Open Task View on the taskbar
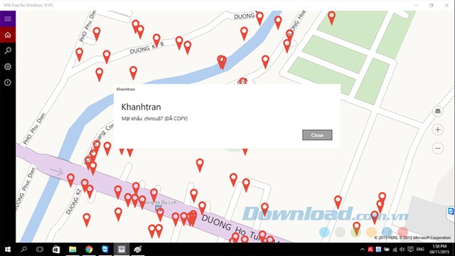Viewport: 455px width, 256px height. [40, 250]
